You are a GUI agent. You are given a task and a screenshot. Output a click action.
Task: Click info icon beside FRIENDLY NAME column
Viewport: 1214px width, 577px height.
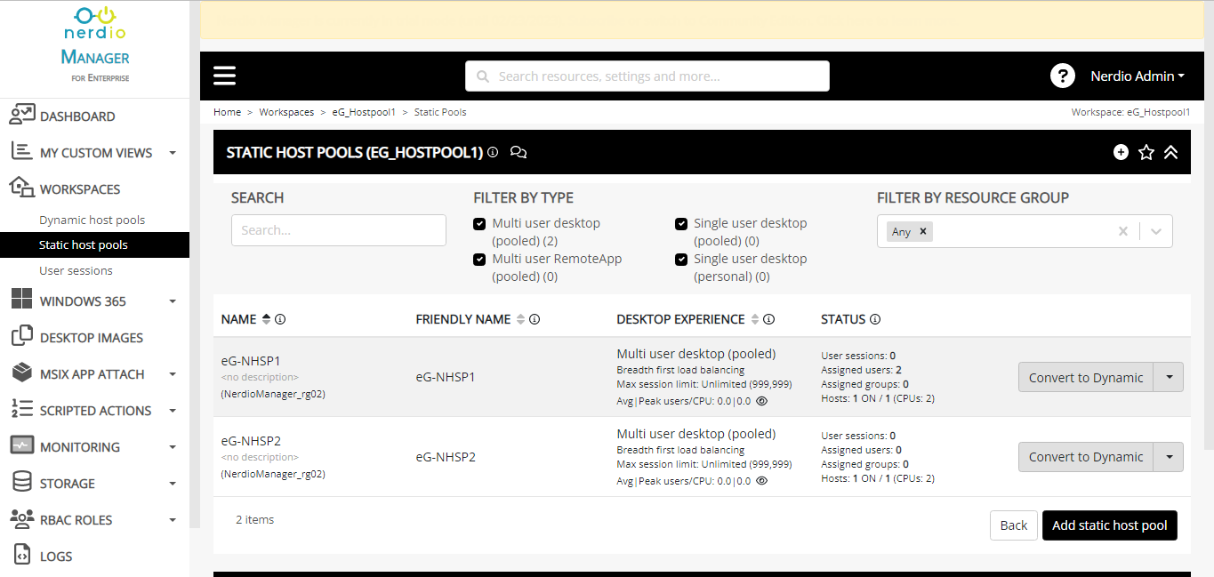point(535,319)
